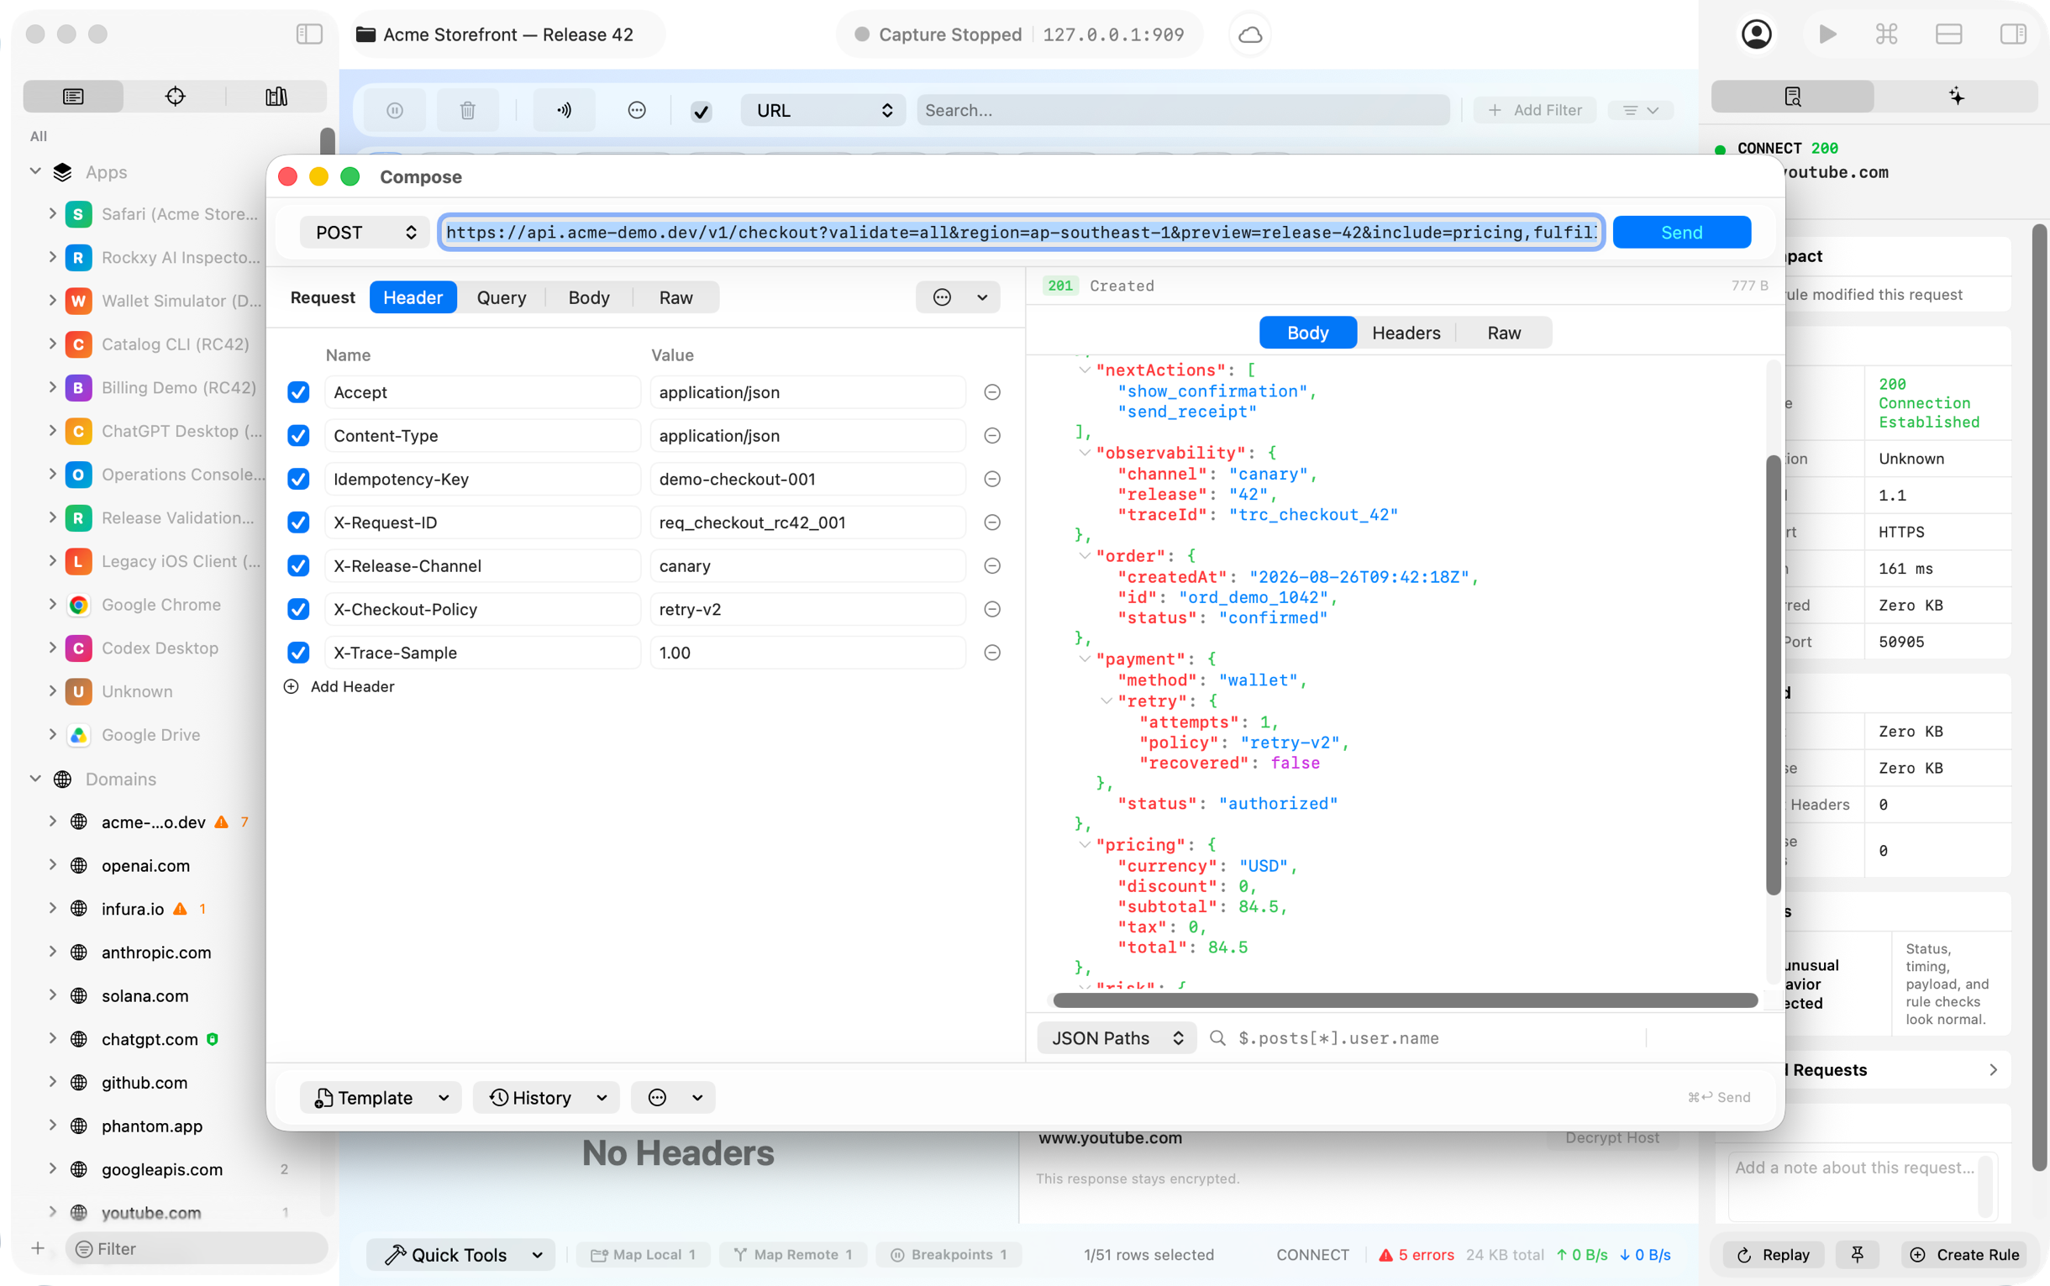
Task: Click the add plus icon beside Filter
Action: pyautogui.click(x=38, y=1247)
